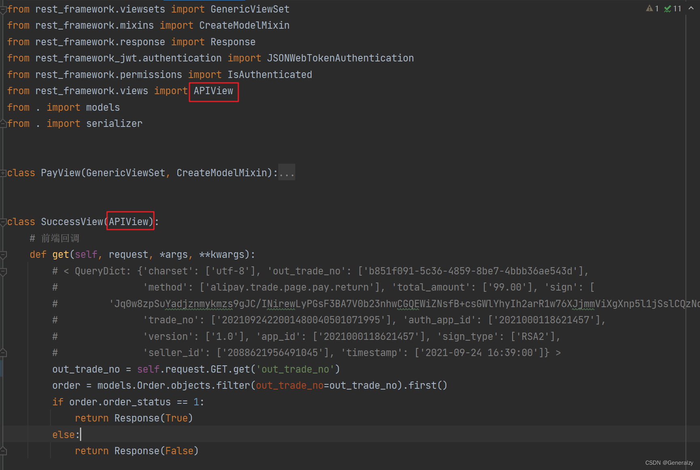Click JSONWebTokenAuthentication import name

click(340, 58)
